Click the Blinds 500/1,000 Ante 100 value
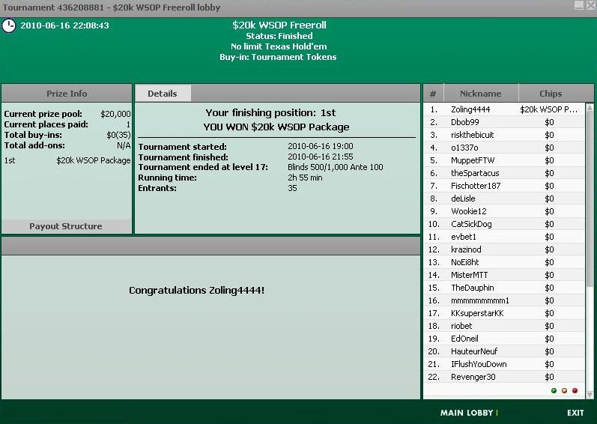597x424 pixels. 335,167
